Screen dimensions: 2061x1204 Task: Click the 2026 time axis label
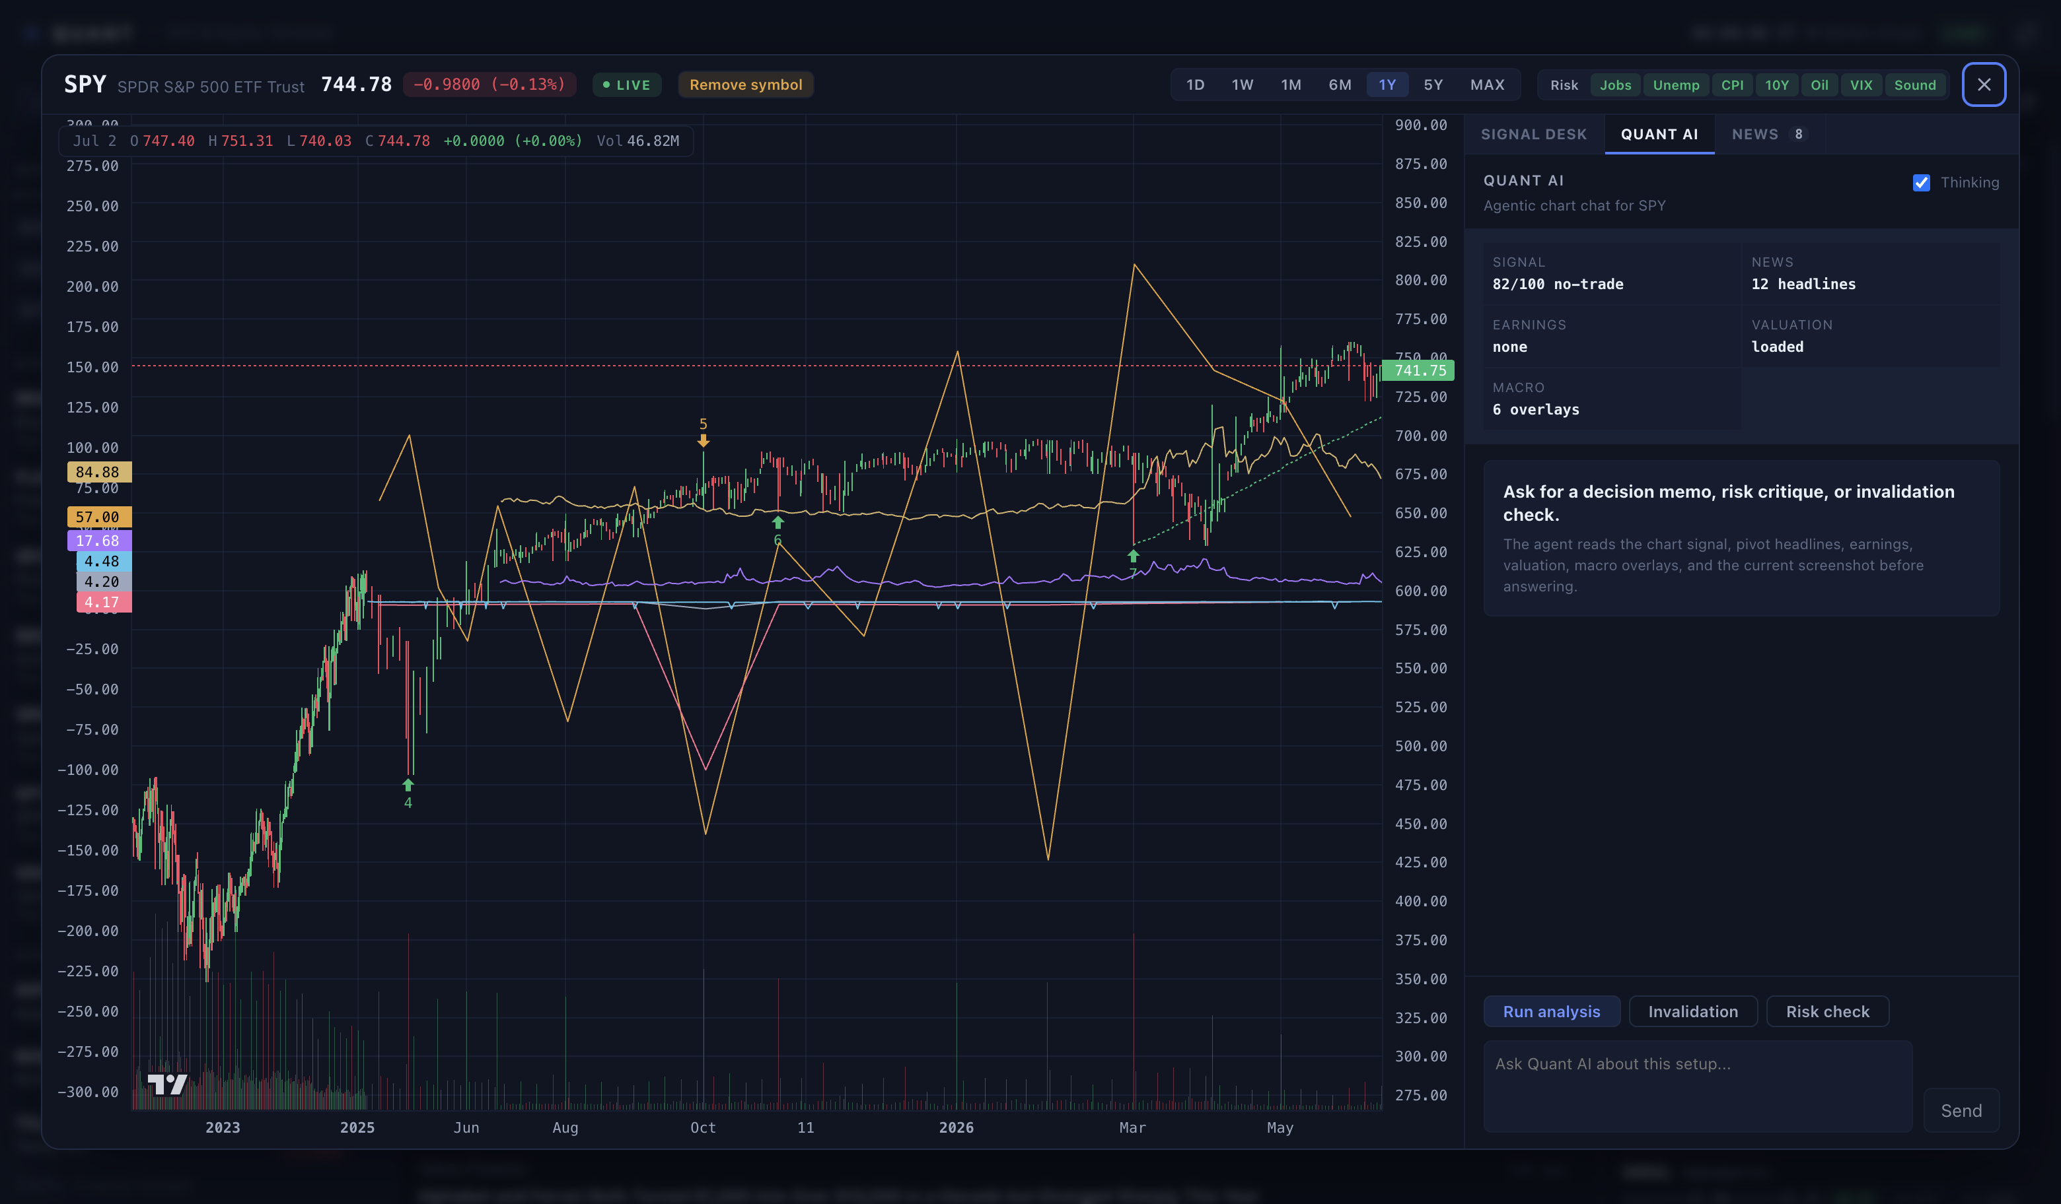956,1127
